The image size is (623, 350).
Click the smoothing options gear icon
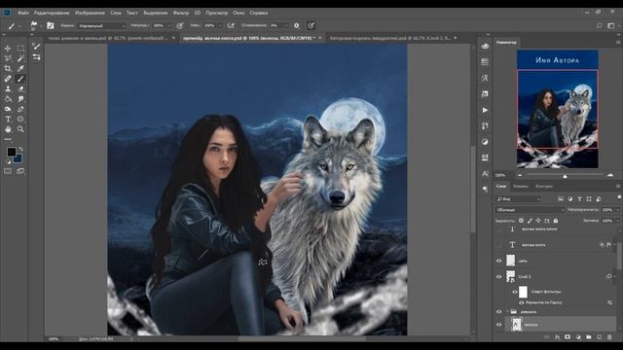[297, 25]
